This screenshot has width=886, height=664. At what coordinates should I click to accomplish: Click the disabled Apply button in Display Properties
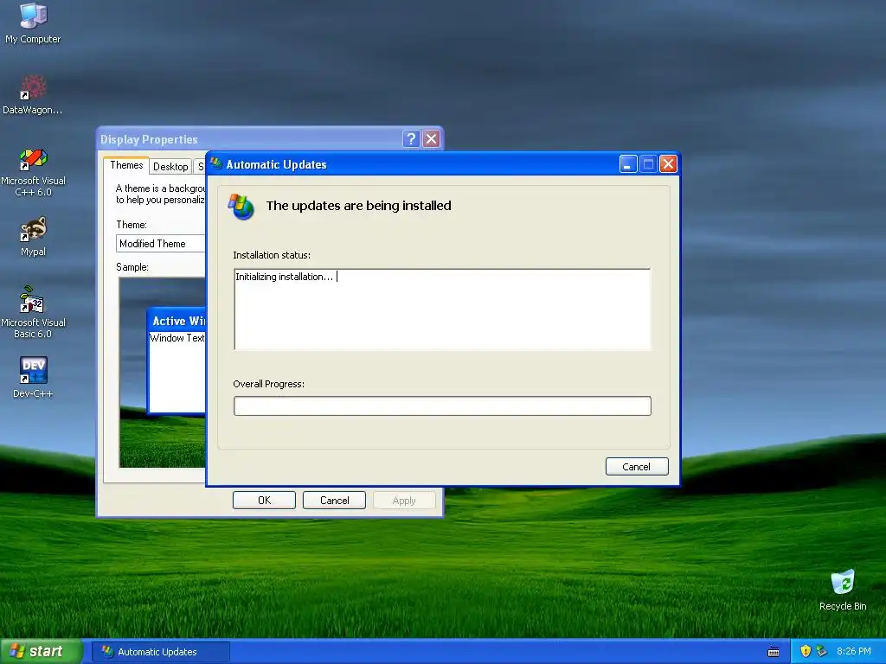pos(404,501)
